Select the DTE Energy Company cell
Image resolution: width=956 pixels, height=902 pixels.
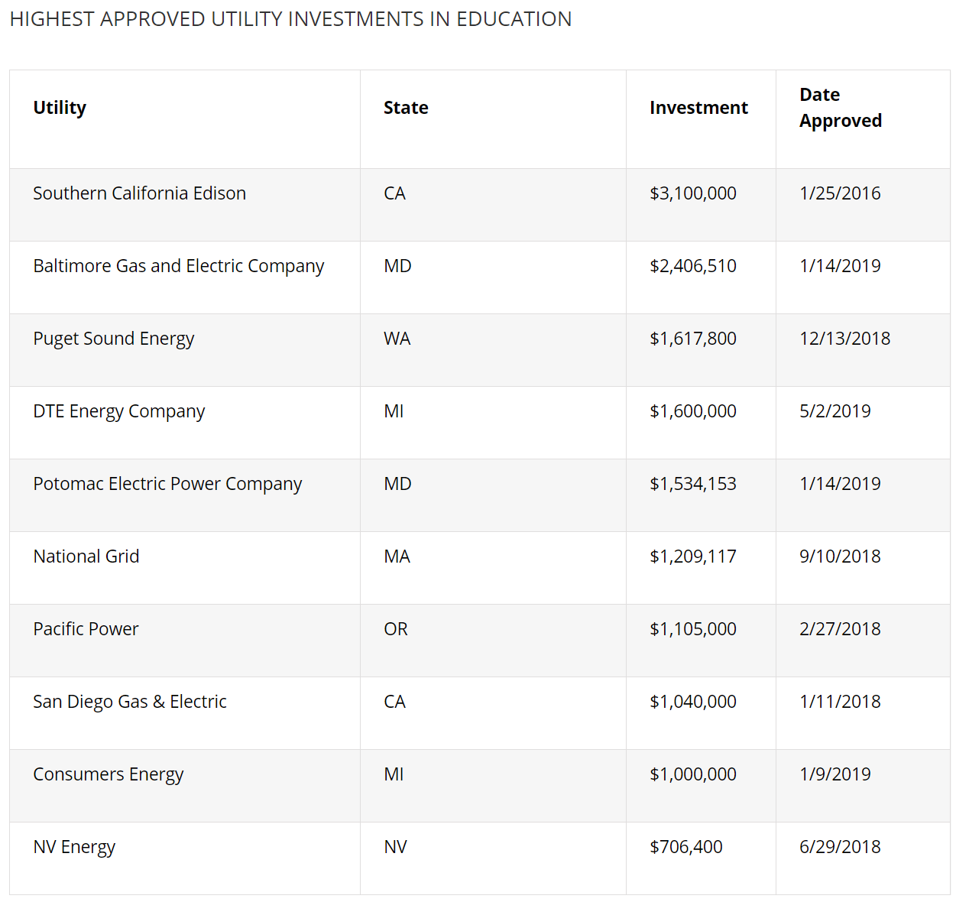(118, 411)
